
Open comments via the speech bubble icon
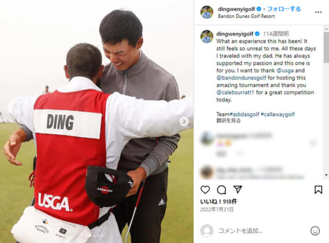[221, 190]
